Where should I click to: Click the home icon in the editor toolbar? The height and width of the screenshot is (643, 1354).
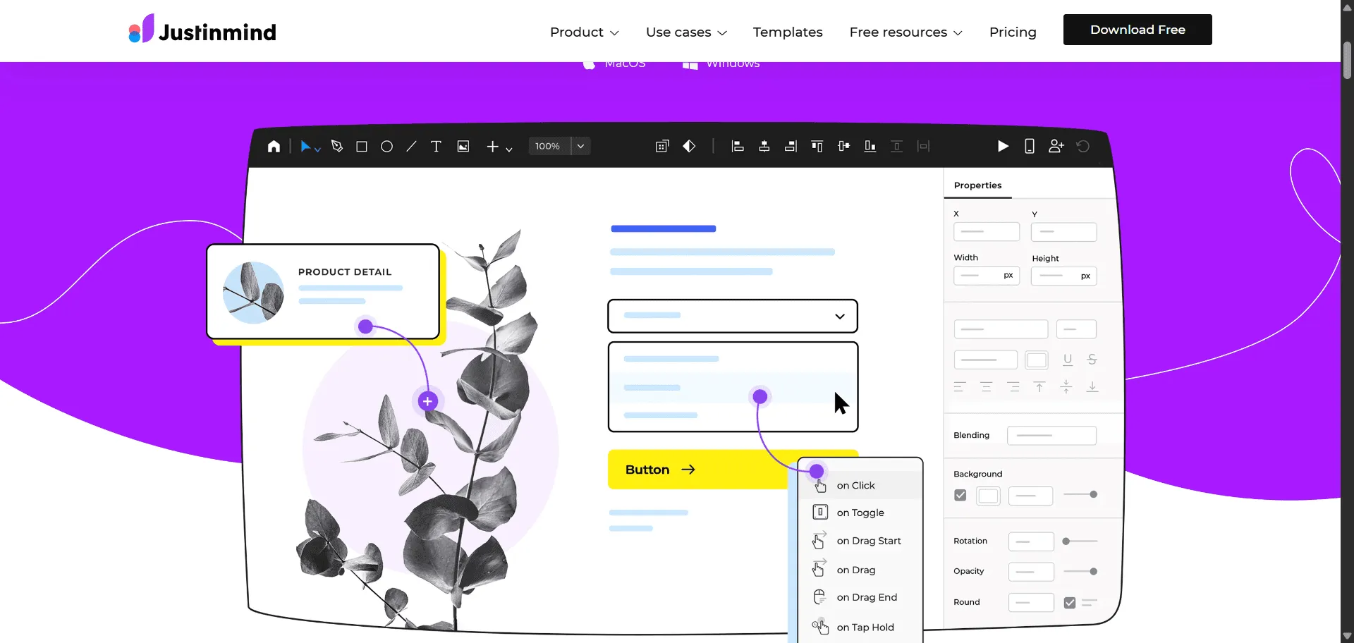[274, 146]
